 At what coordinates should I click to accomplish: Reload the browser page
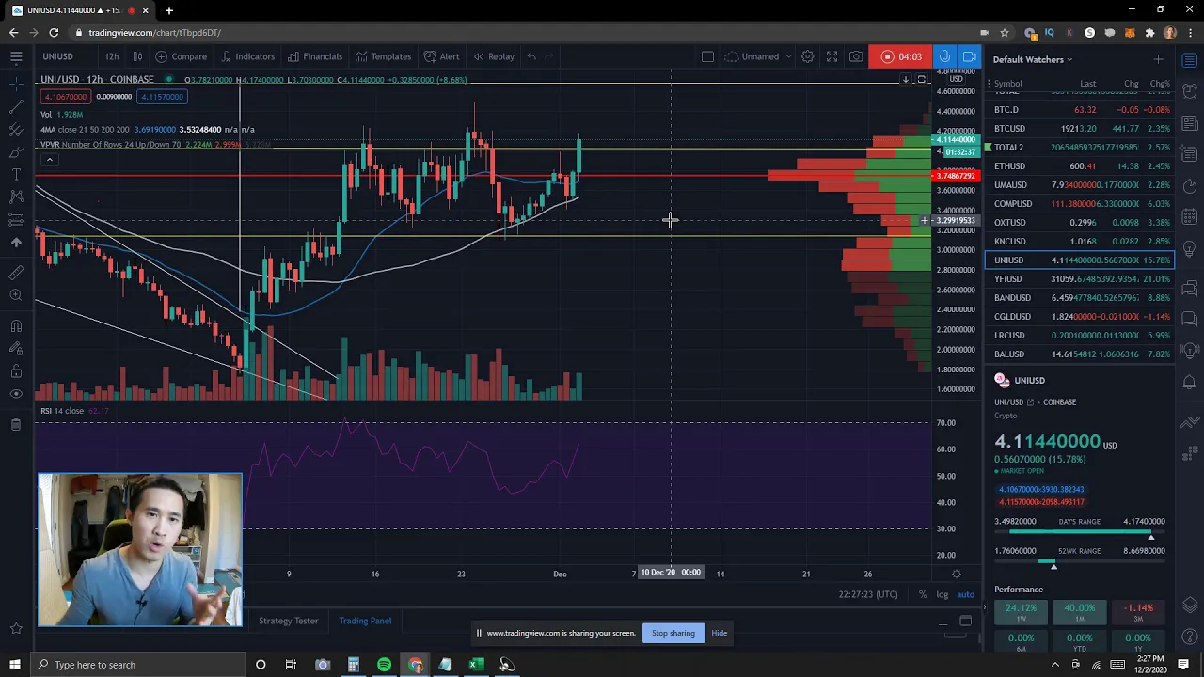54,33
